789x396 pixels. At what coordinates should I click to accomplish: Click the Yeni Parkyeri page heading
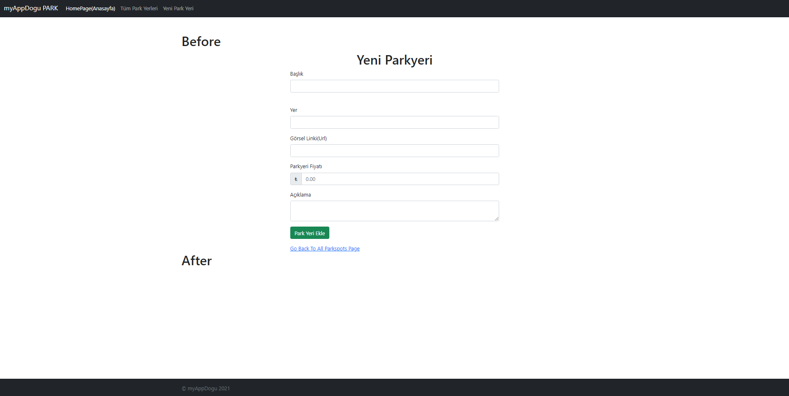click(394, 60)
